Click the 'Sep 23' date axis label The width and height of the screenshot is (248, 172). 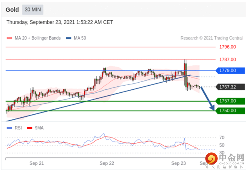[x=179, y=163]
